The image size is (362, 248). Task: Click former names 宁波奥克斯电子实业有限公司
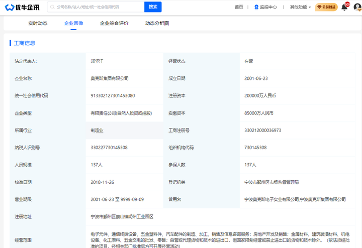coord(271,199)
